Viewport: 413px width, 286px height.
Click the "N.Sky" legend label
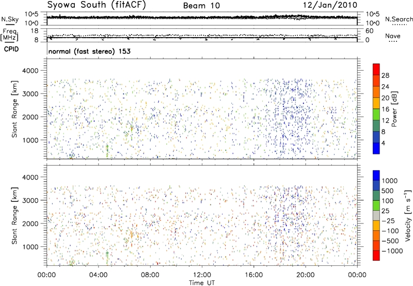point(10,19)
